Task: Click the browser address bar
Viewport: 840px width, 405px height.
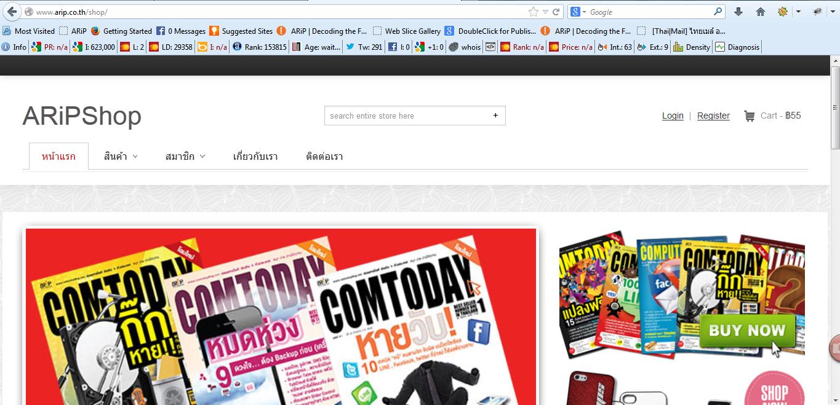Action: pos(280,12)
